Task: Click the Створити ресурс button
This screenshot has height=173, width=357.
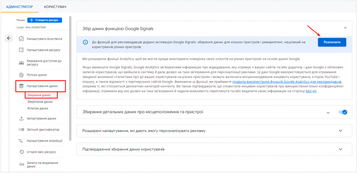Action: (44, 20)
